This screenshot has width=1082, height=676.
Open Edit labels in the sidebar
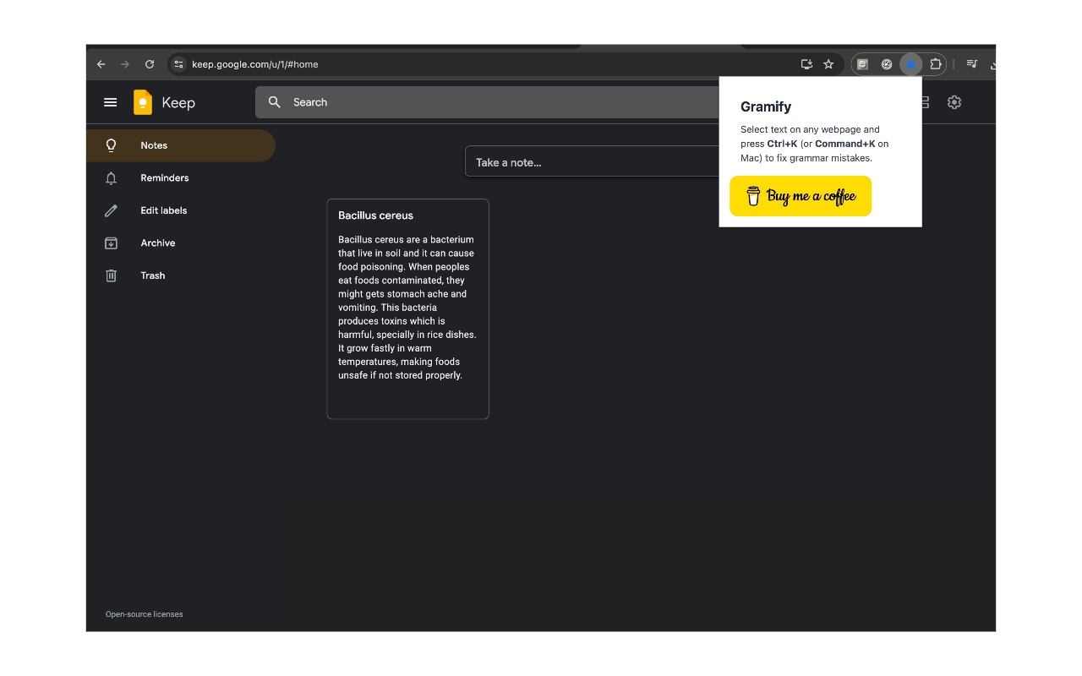point(181,210)
